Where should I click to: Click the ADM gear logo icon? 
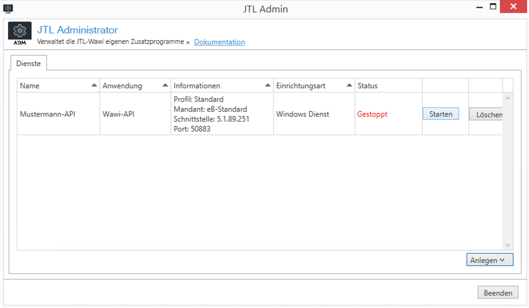tap(20, 35)
